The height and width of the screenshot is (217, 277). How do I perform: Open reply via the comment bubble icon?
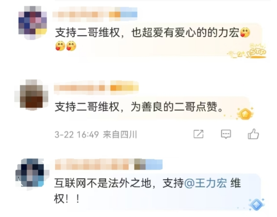pyautogui.click(x=226, y=134)
